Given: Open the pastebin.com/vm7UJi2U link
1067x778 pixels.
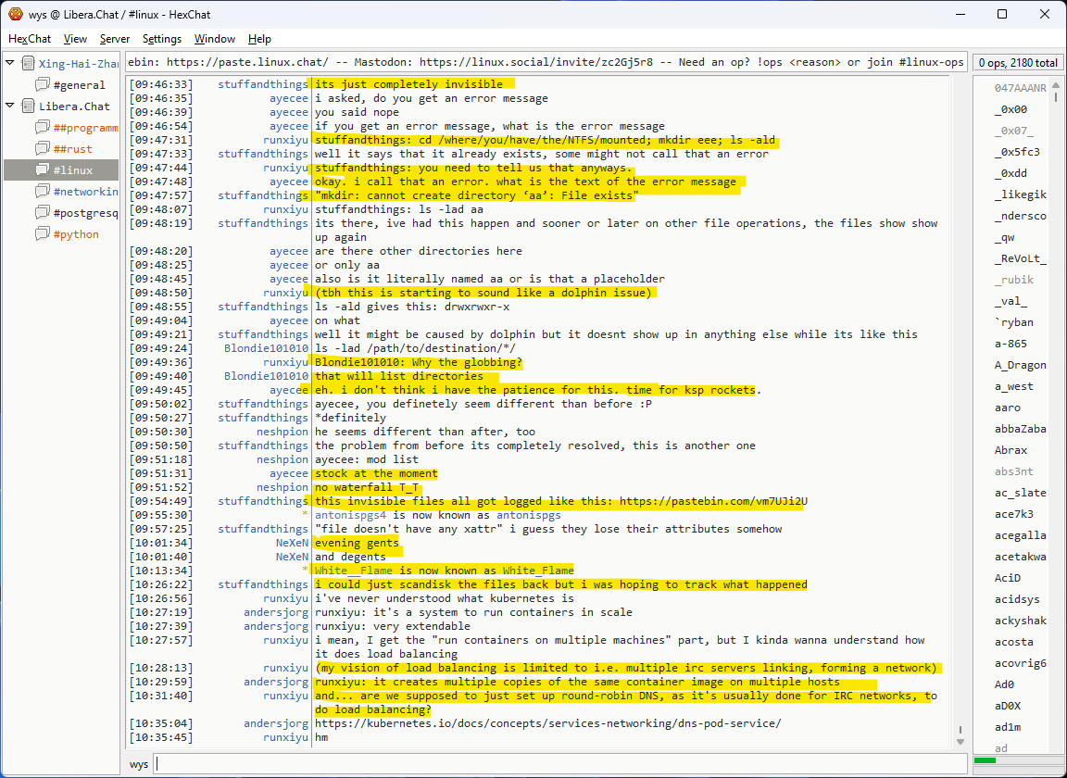Looking at the screenshot, I should click(x=713, y=501).
